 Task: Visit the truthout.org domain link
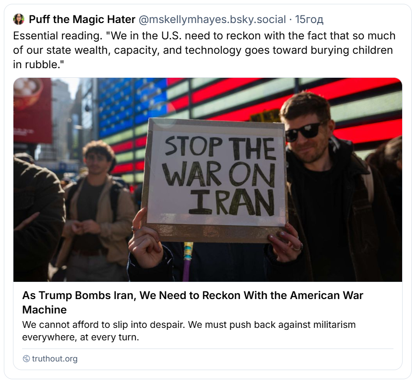(x=54, y=359)
